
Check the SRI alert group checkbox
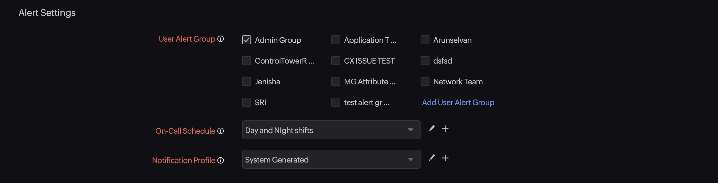point(247,102)
